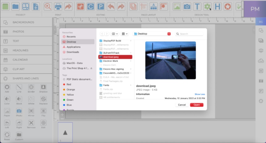Click the Remove X icon
Viewport: 266px width, 143px height.
pyautogui.click(x=31, y=123)
